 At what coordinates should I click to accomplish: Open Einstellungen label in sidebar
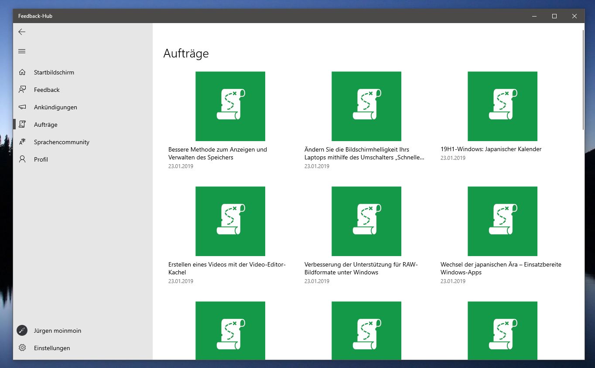[x=52, y=348]
